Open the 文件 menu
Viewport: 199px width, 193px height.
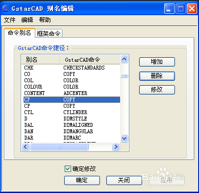pos(9,20)
